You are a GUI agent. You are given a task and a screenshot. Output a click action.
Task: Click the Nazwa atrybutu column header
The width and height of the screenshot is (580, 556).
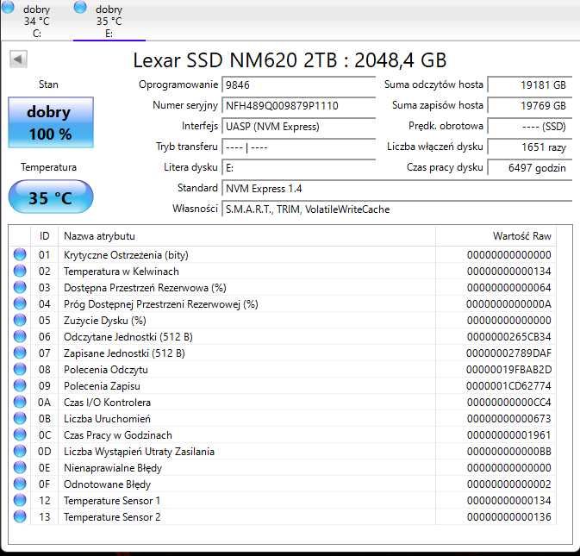pos(246,236)
